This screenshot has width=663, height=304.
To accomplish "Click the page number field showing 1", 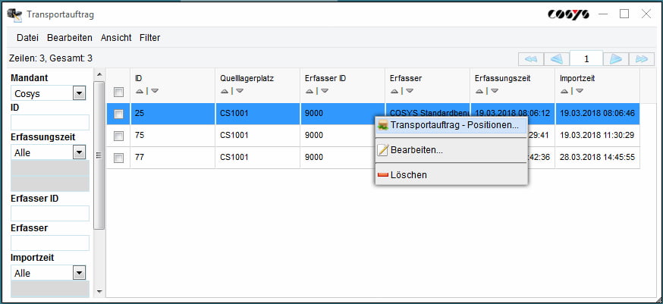I will [x=586, y=59].
